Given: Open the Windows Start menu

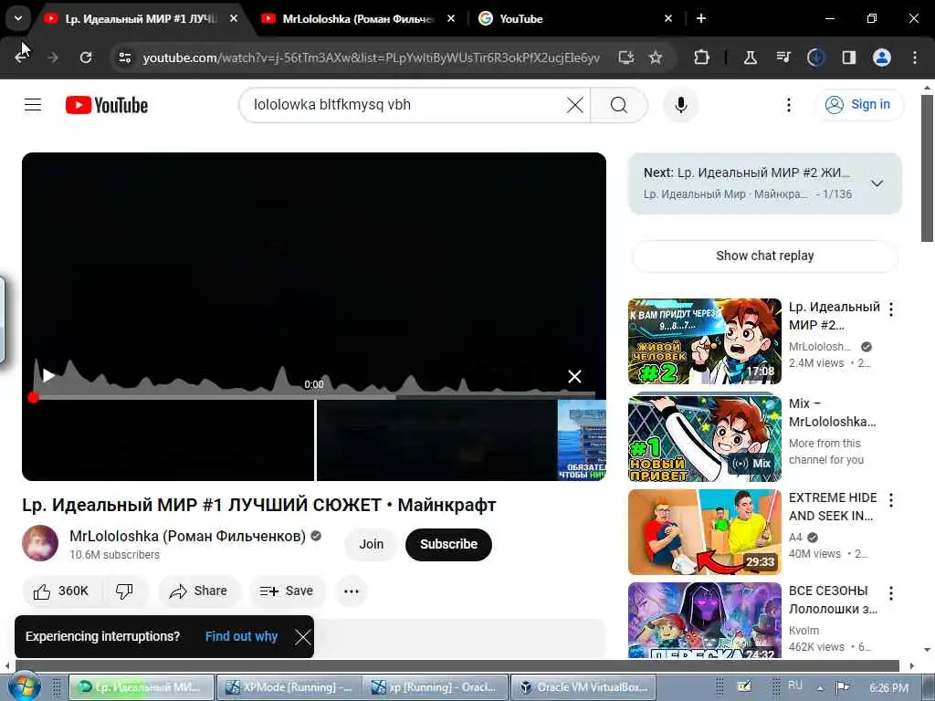Looking at the screenshot, I should (24, 686).
